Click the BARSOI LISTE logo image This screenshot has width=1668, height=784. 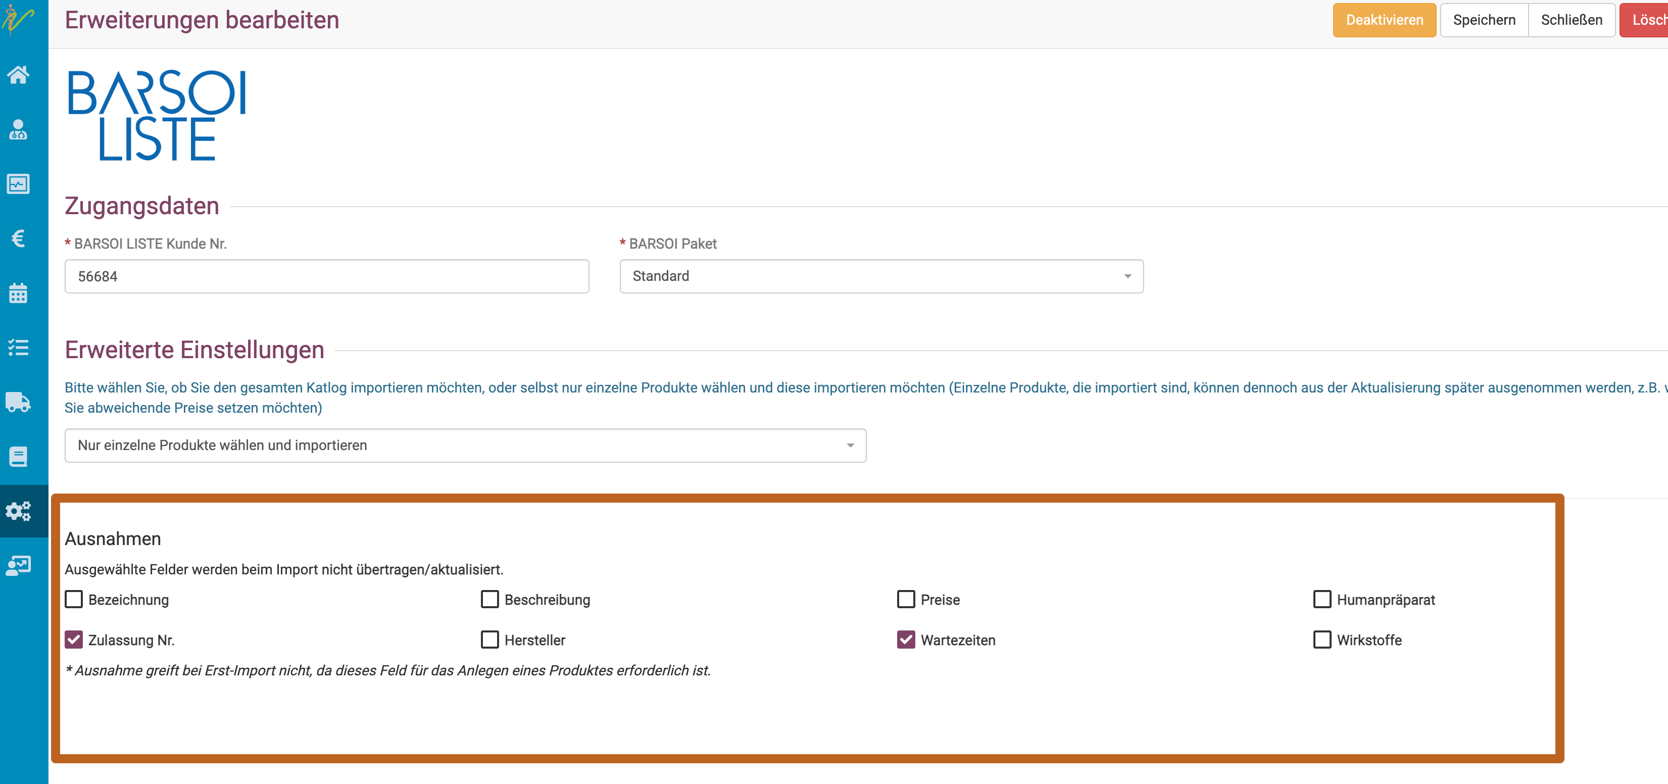click(x=157, y=115)
